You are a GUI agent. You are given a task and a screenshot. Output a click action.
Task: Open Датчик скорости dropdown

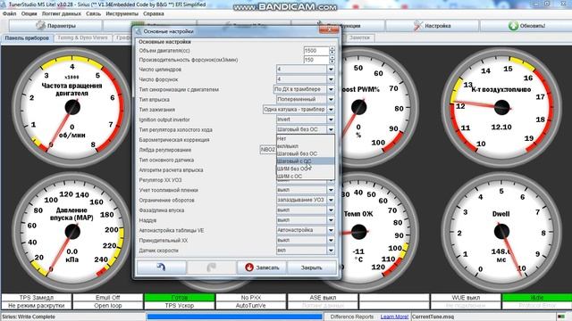click(x=331, y=251)
